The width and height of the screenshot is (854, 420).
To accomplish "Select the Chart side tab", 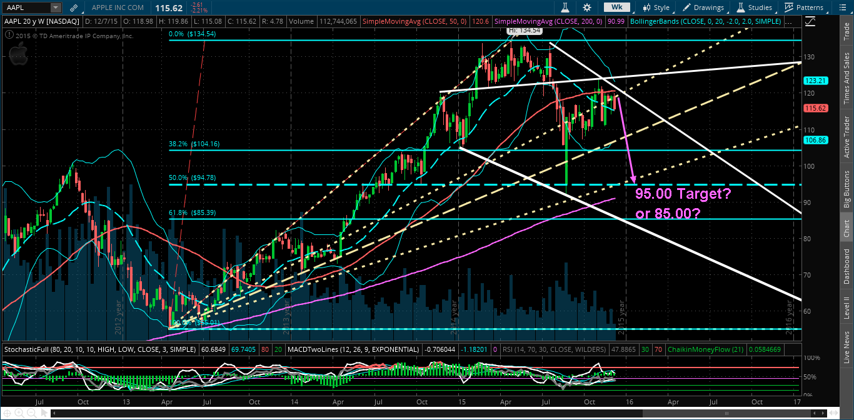I will click(x=846, y=229).
